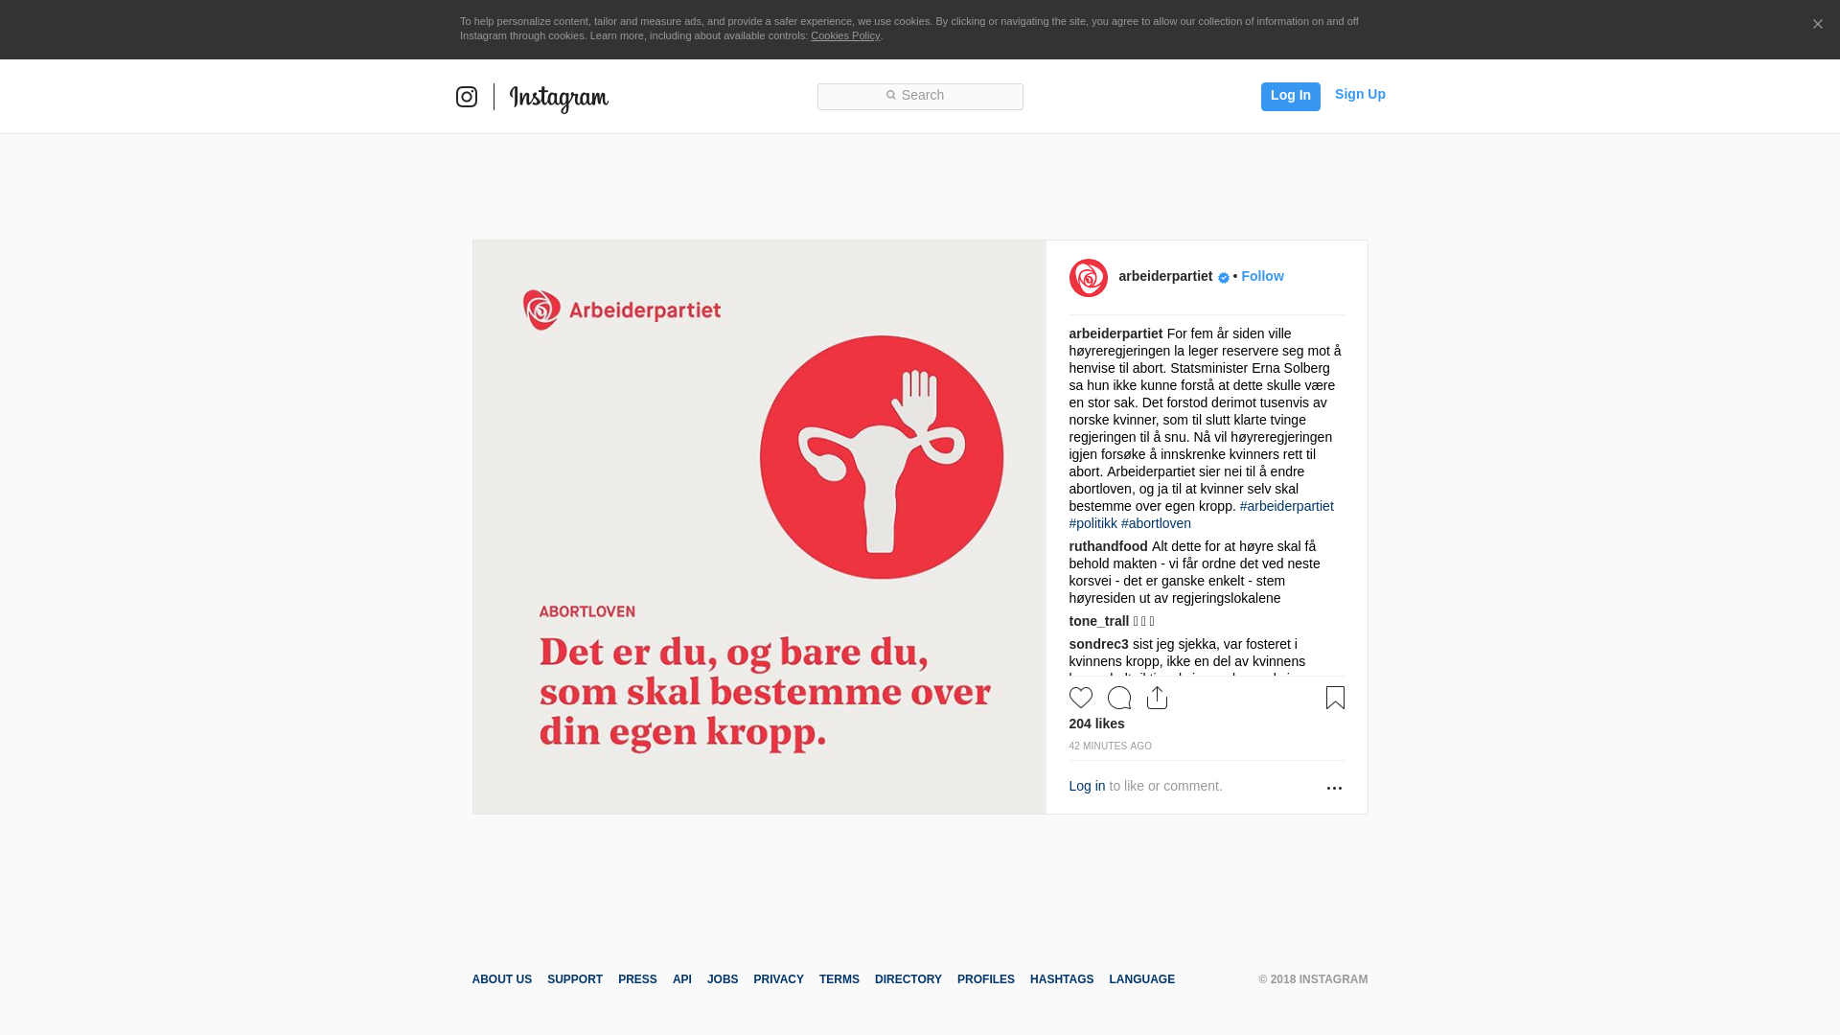Open the Sign Up link
The image size is (1840, 1035).
point(1360,94)
